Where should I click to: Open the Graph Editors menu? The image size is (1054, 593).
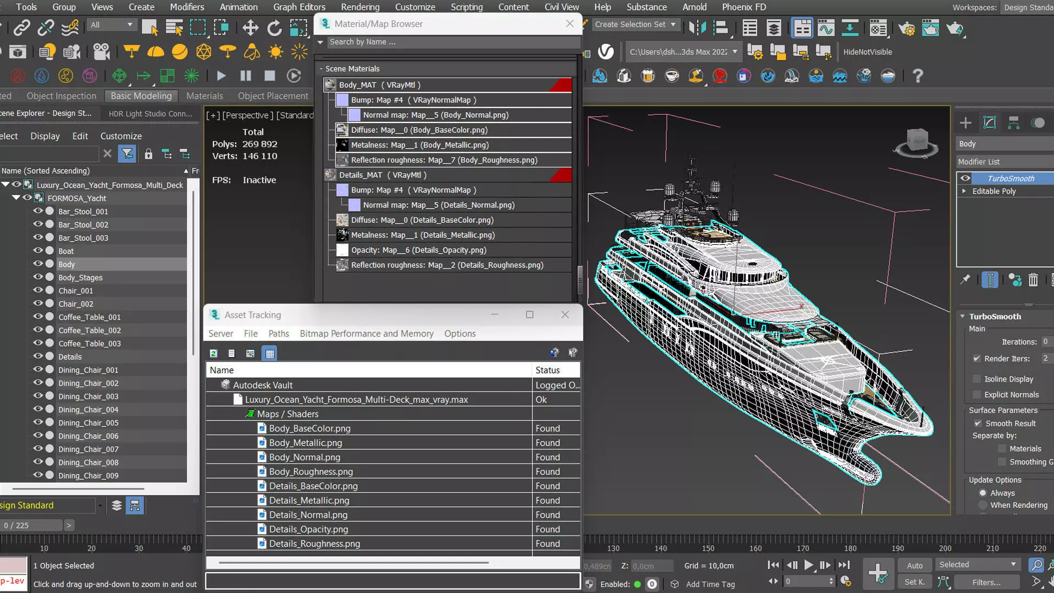[299, 7]
